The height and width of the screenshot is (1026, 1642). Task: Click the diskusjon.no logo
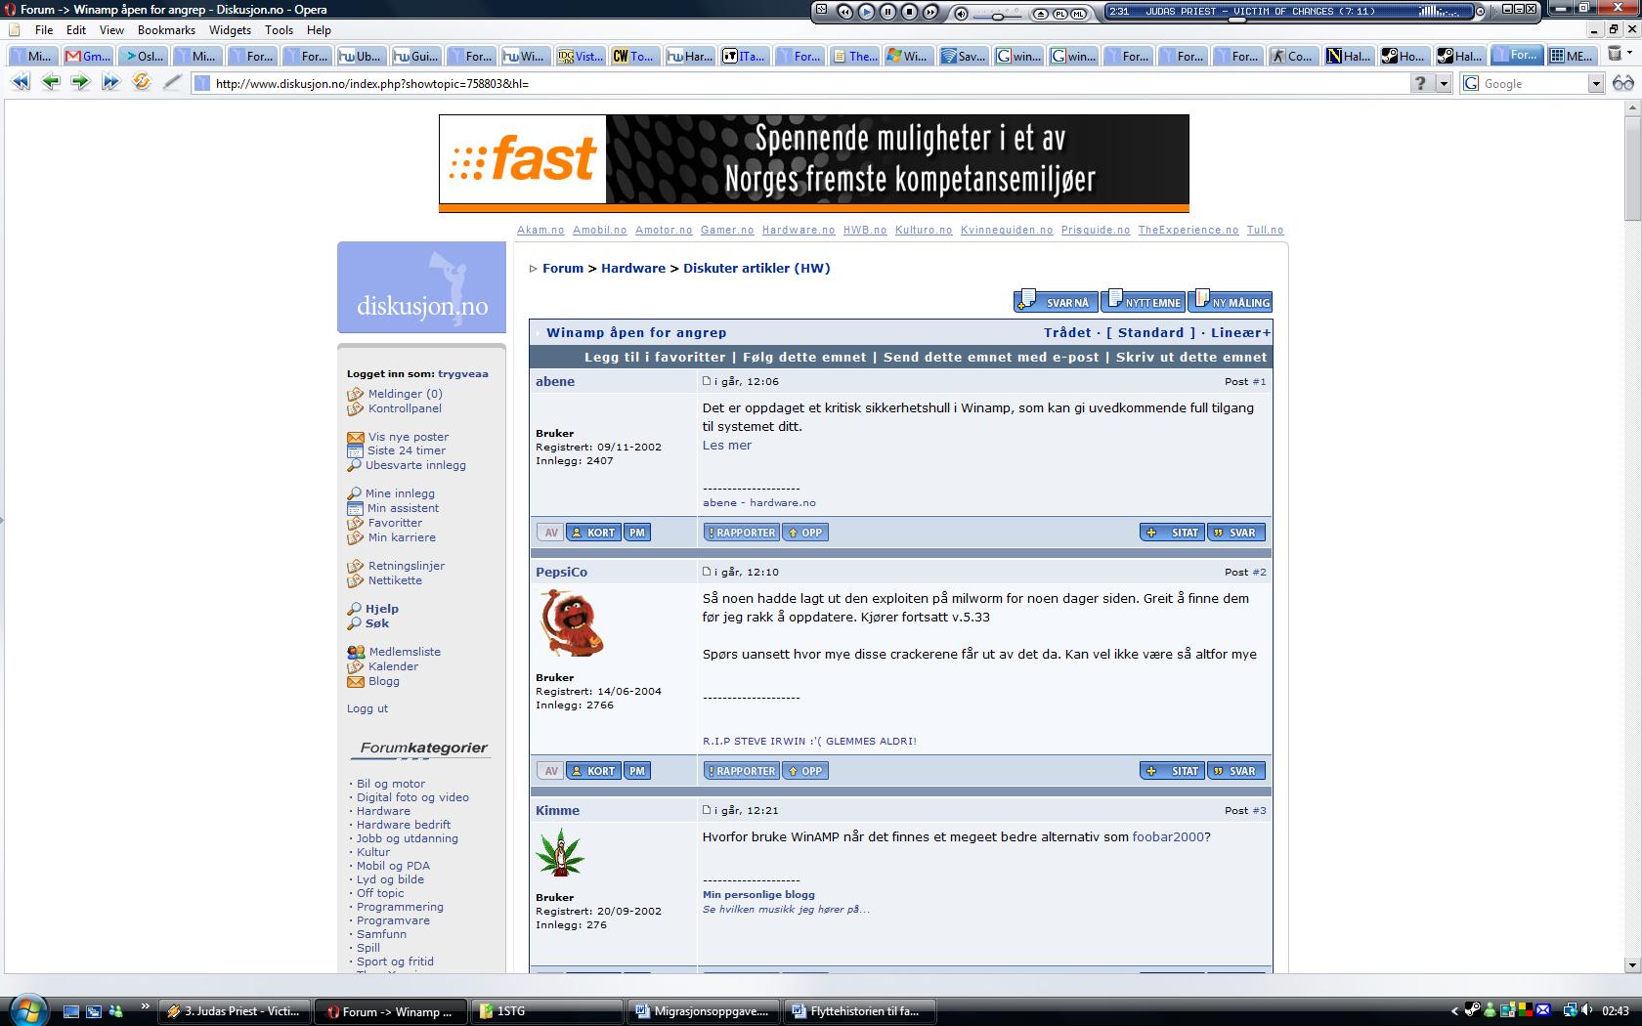click(x=421, y=287)
